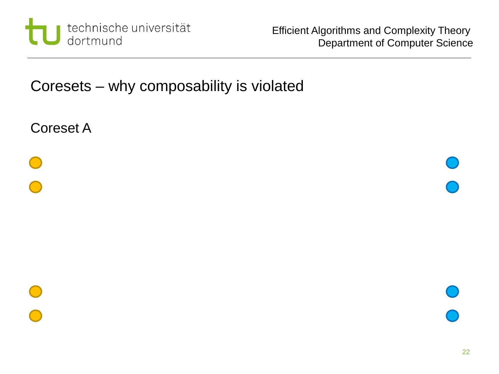
Task: Click the green tu logo
Action: click(42, 32)
